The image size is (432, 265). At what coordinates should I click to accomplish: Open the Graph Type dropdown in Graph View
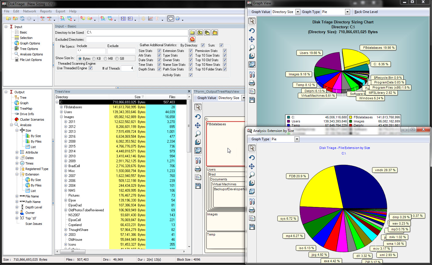347,12
